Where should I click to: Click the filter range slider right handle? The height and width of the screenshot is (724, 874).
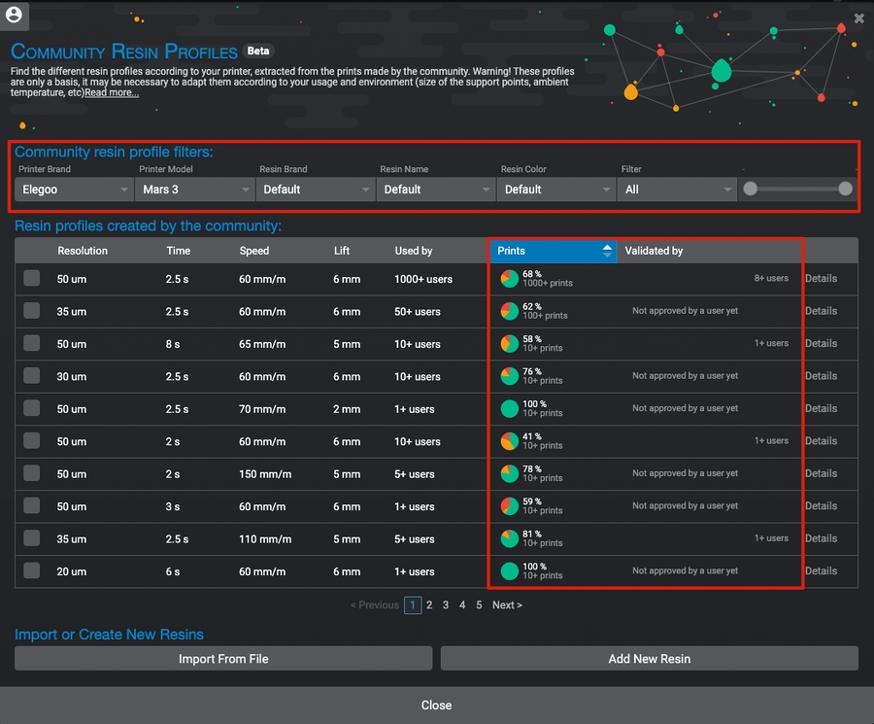845,190
